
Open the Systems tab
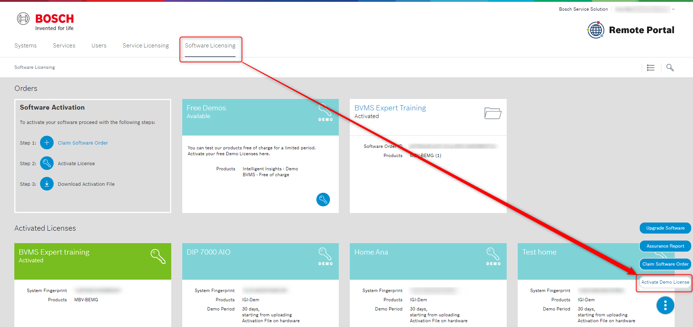(x=25, y=46)
